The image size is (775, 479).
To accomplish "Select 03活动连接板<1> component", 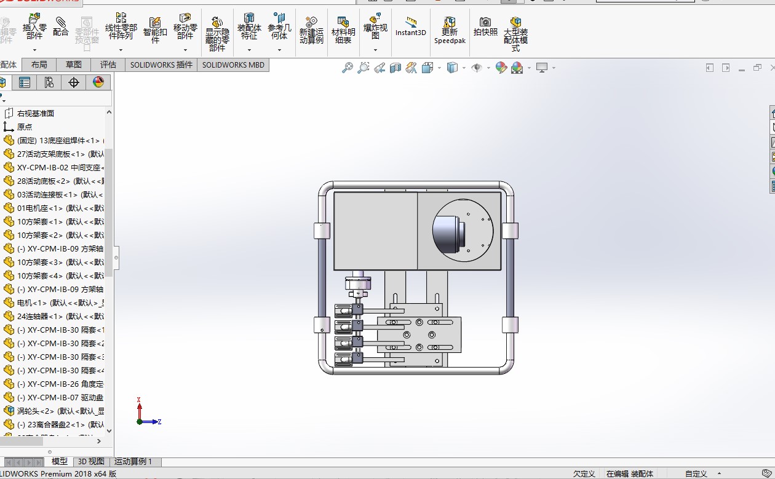I will click(60, 194).
